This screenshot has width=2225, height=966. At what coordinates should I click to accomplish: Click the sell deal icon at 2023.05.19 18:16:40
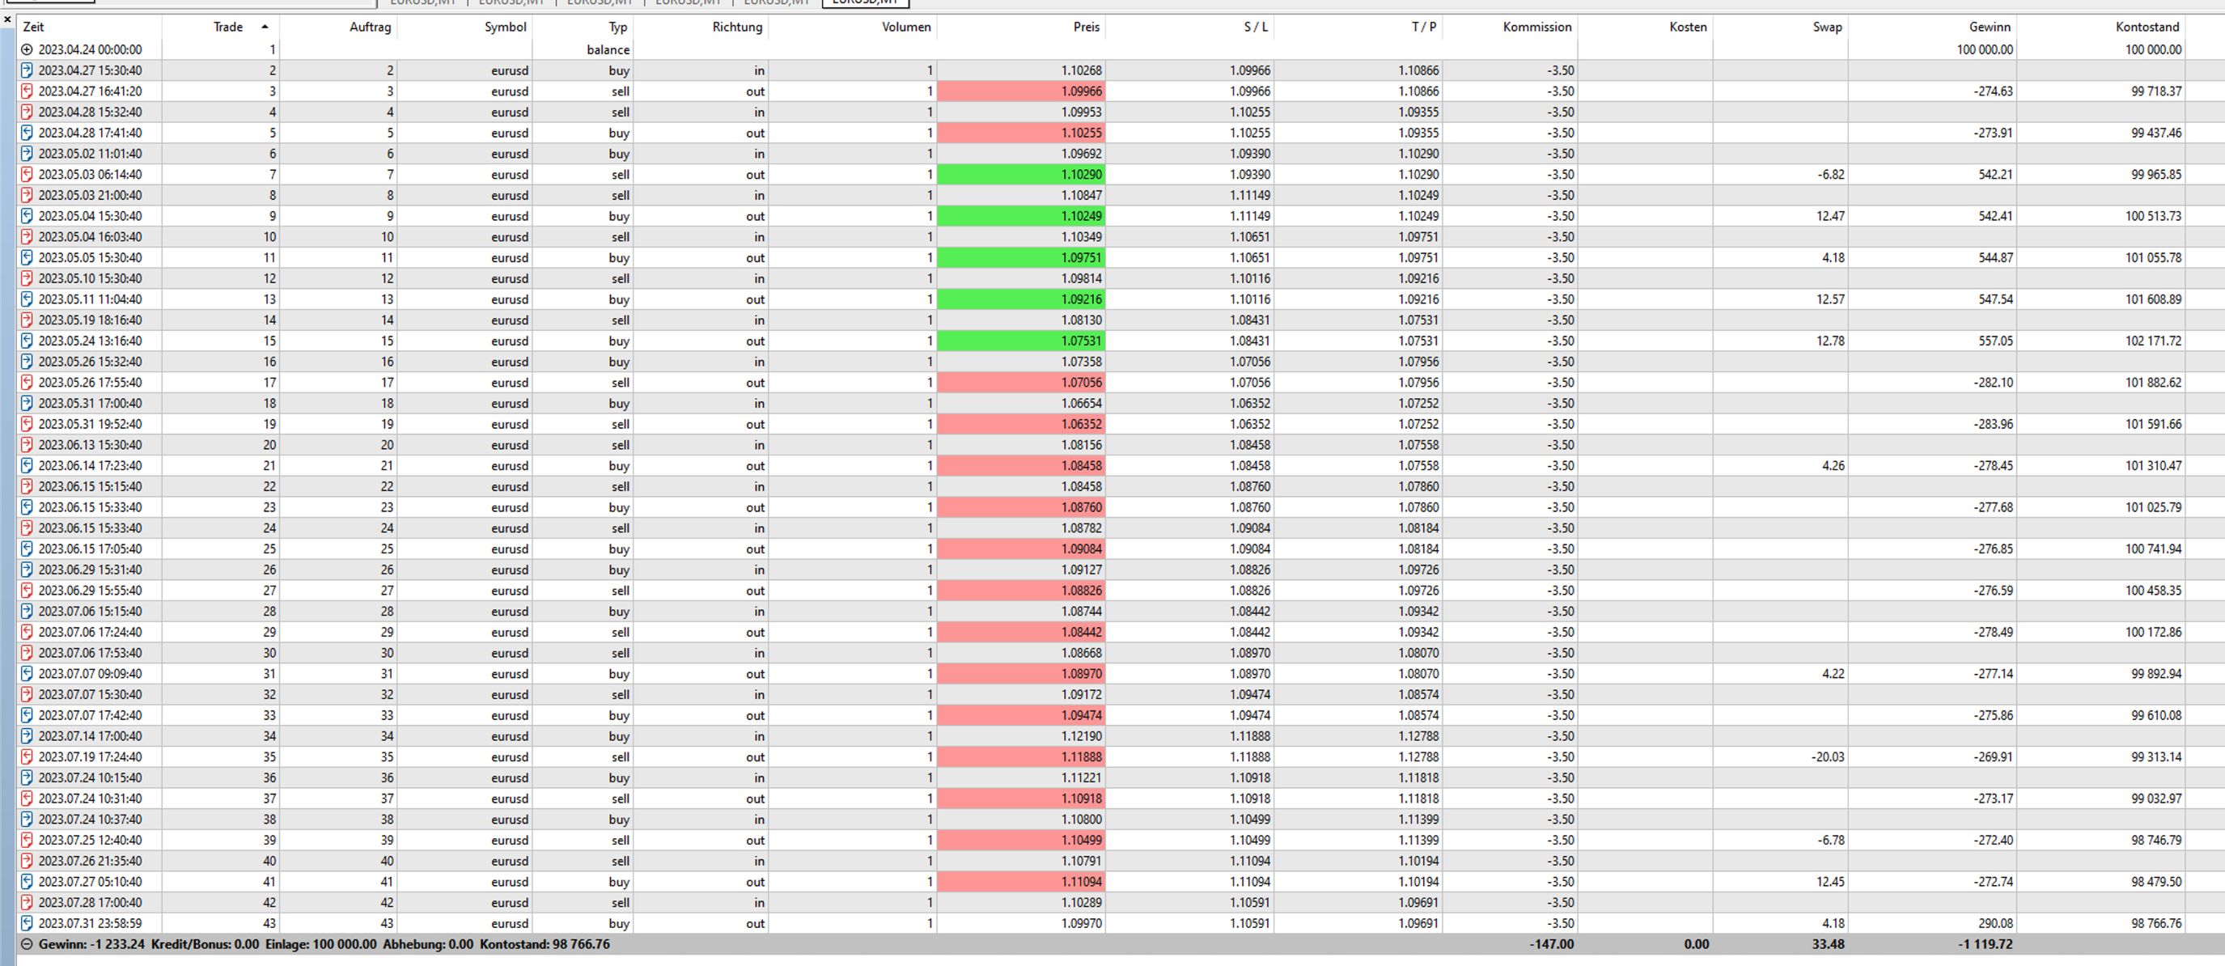27,320
